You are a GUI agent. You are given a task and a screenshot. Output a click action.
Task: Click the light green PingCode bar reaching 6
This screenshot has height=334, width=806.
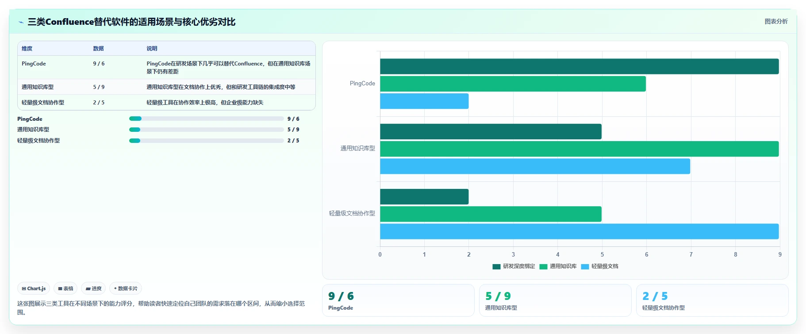coord(513,84)
